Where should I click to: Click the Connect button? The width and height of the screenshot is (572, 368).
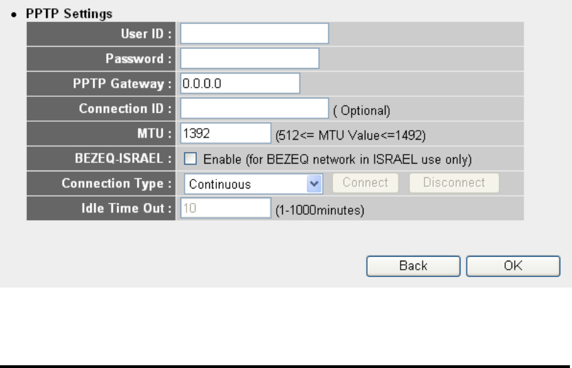coord(366,183)
